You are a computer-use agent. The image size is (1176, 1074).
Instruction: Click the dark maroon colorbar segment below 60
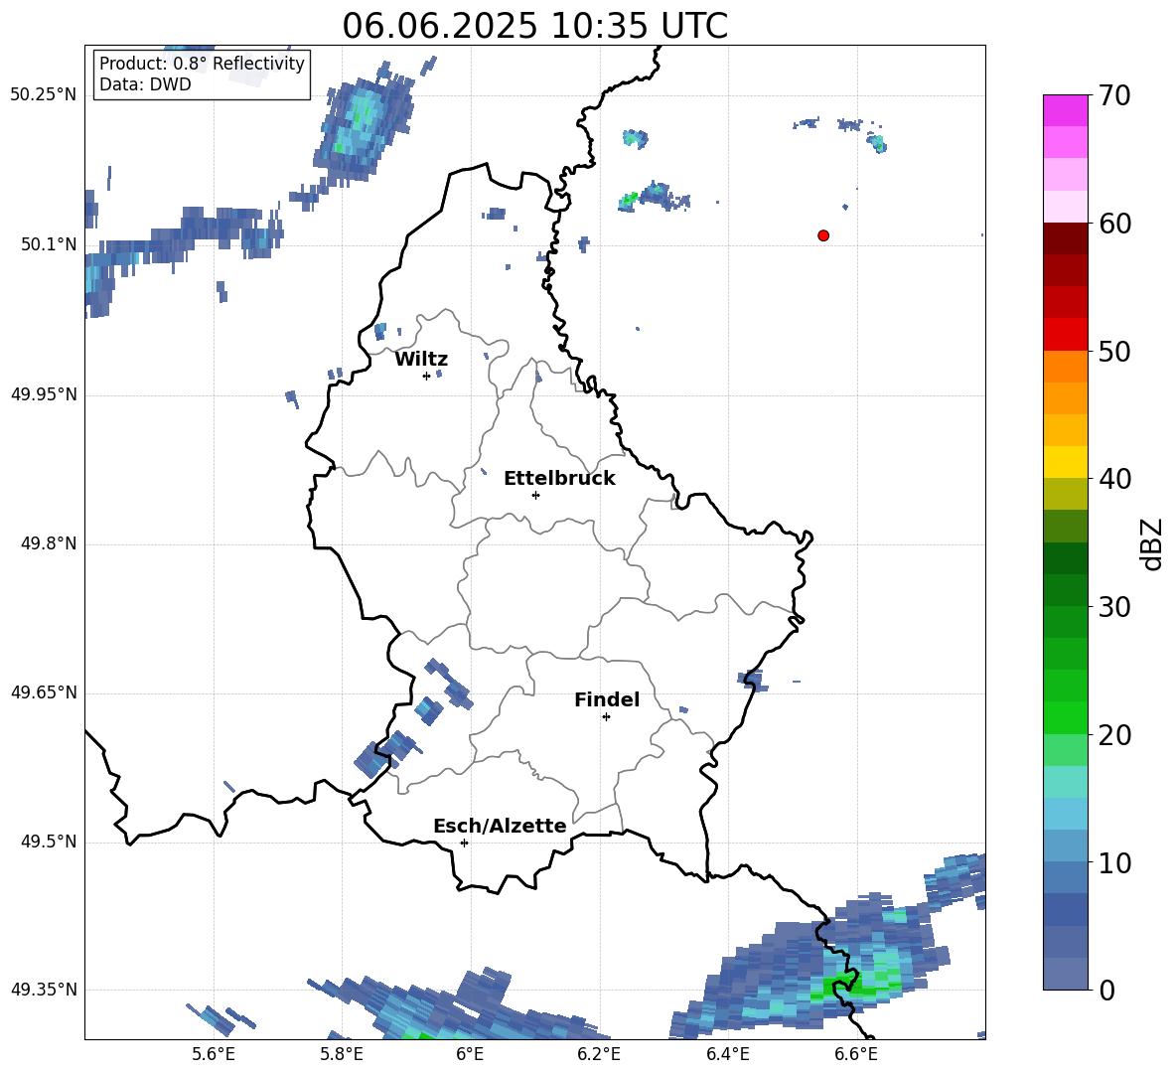coord(1065,238)
